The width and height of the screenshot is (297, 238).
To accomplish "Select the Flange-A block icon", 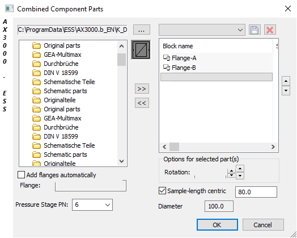I will (x=167, y=58).
